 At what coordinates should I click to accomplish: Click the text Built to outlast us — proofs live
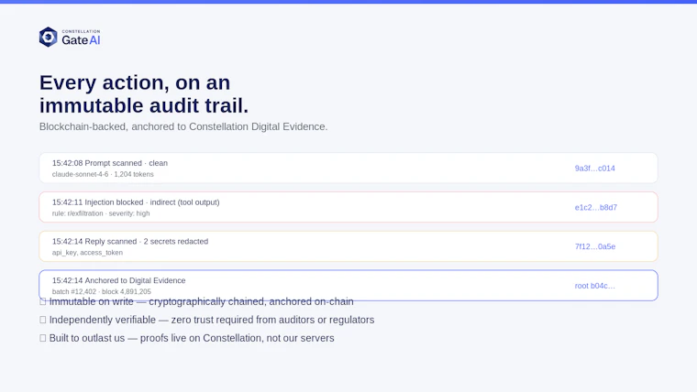coord(192,338)
